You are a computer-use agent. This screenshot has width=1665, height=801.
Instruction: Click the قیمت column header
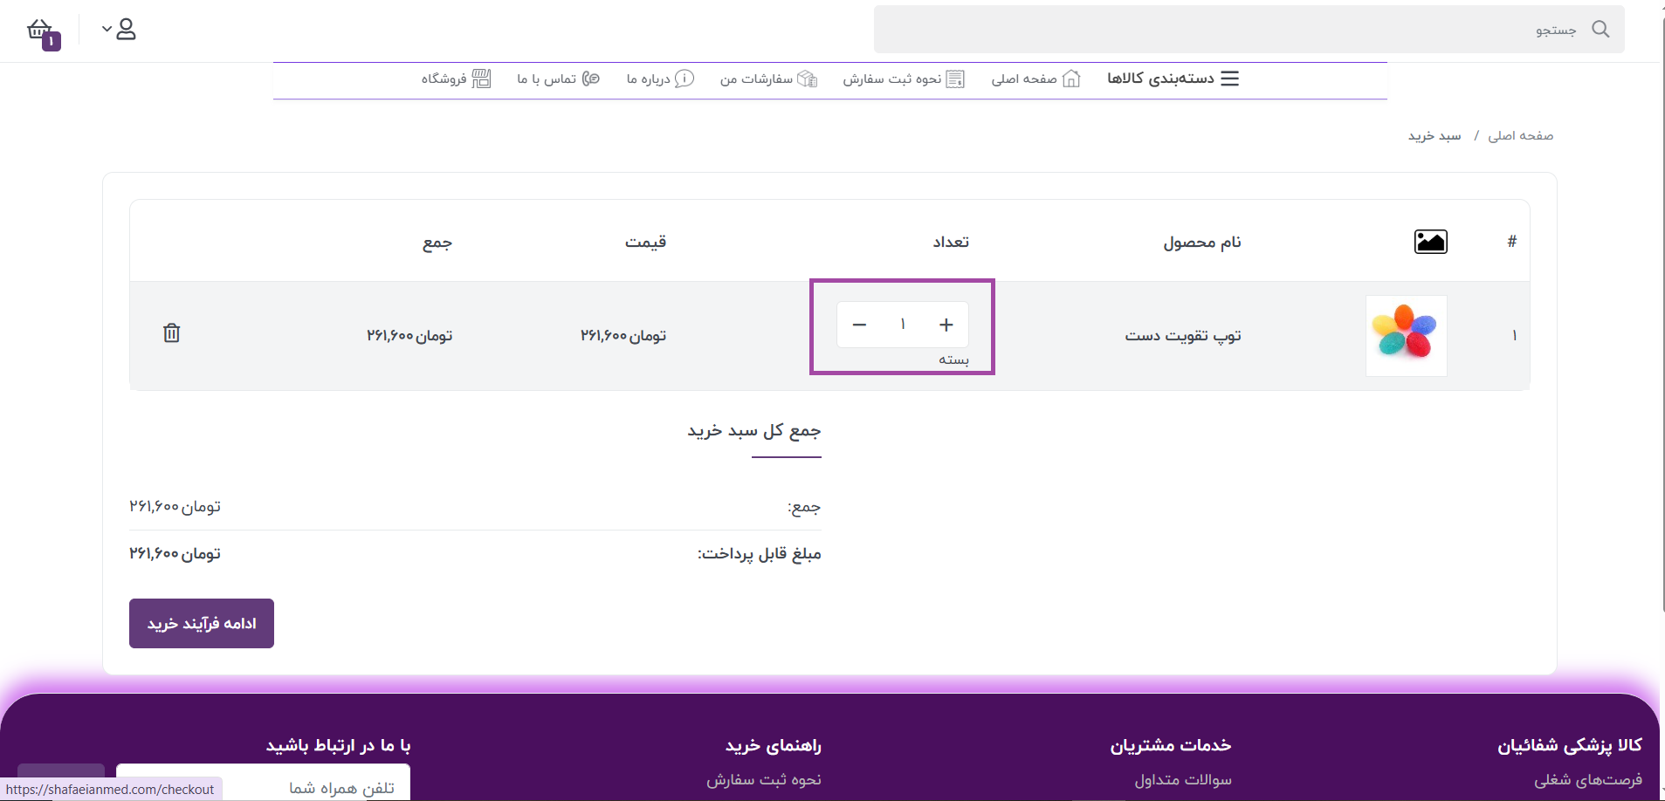645,242
